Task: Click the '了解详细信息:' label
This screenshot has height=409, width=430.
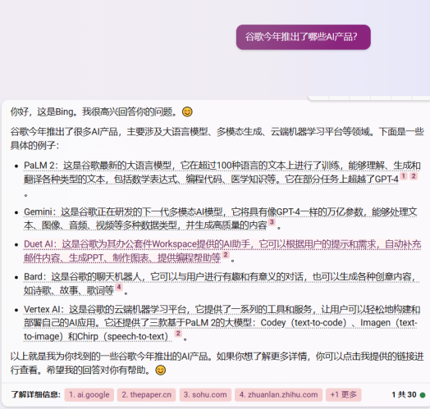Action: pos(35,395)
